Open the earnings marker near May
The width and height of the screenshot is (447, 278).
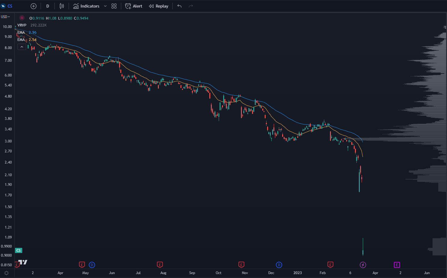82,265
